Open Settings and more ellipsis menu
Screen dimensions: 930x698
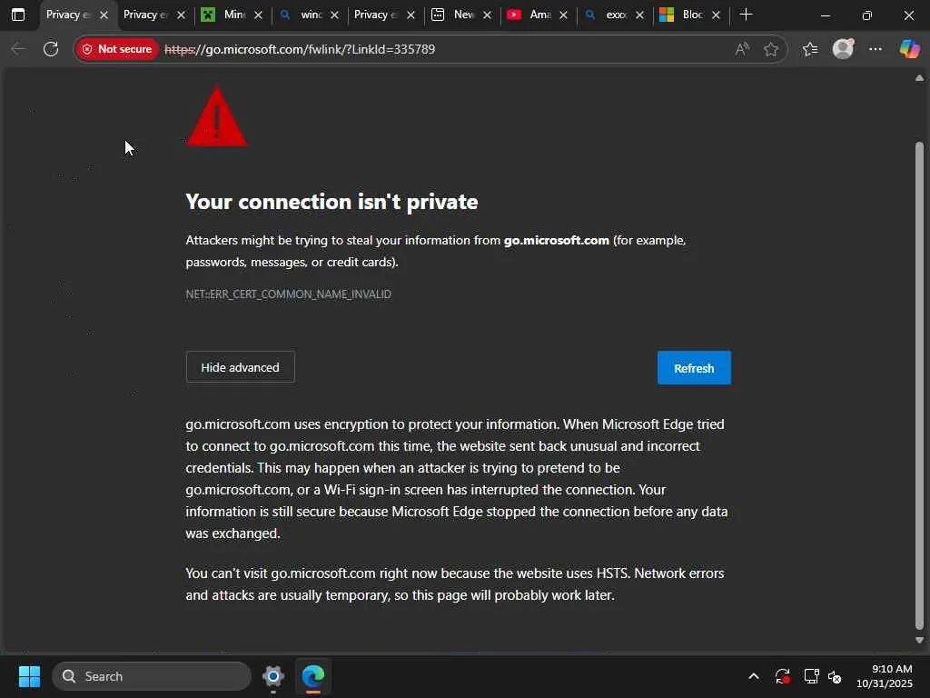coord(876,49)
